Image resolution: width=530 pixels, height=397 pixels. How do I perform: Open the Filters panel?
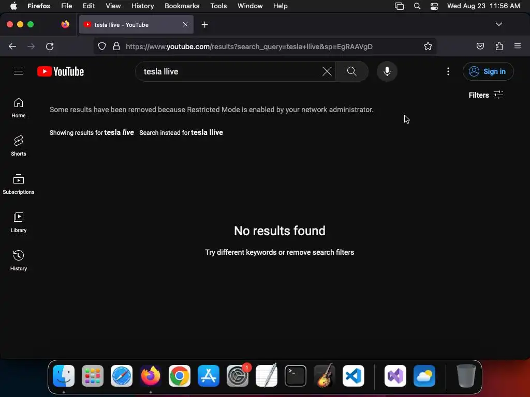tap(486, 95)
